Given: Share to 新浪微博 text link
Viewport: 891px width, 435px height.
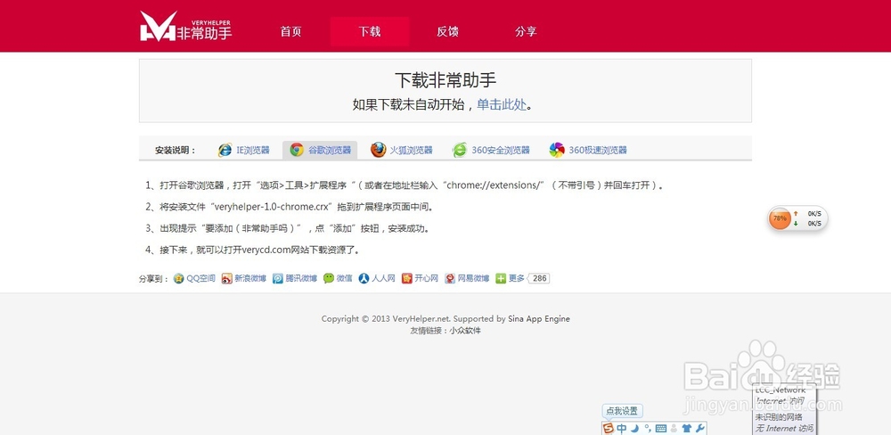Looking at the screenshot, I should [250, 279].
